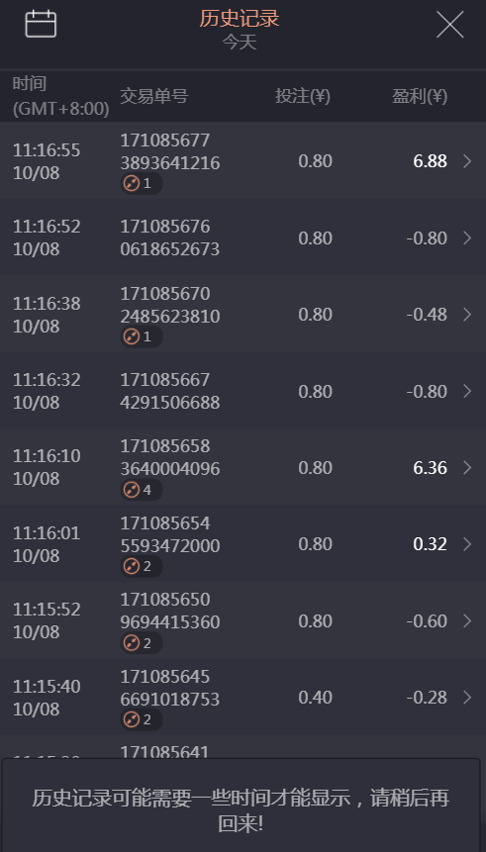Expand details chevron for 6.88 profit row
Image resolution: width=486 pixels, height=852 pixels.
point(467,161)
